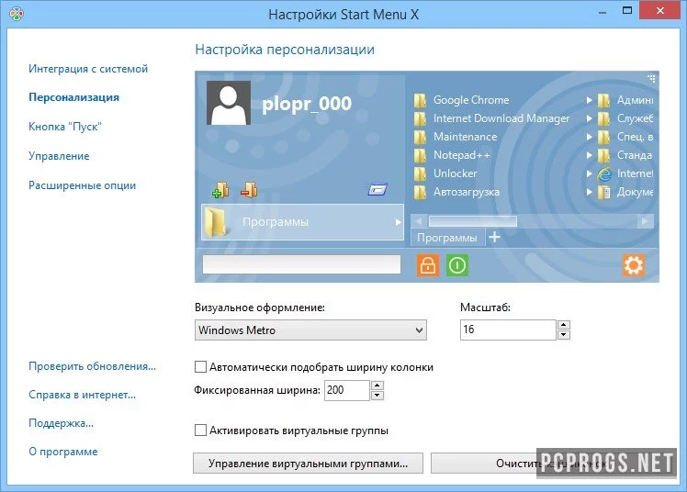Click the orange gear settings icon
Viewport: 687px width, 492px height.
tap(634, 265)
